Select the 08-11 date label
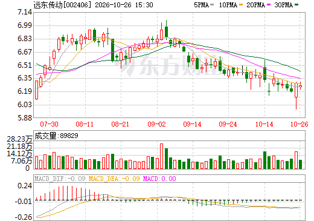314x221 pixels. coord(85,124)
